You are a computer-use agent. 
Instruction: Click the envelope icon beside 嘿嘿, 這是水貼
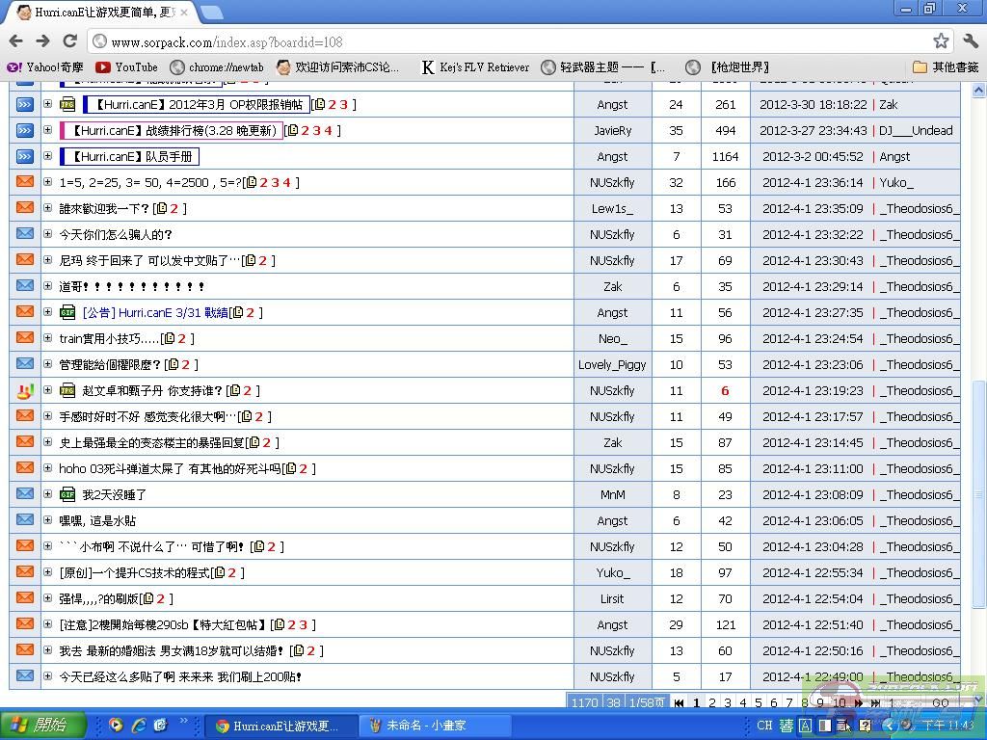pos(25,520)
